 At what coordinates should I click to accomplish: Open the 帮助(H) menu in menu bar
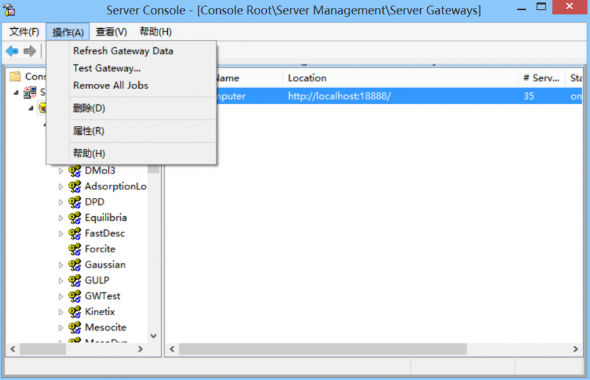(156, 31)
